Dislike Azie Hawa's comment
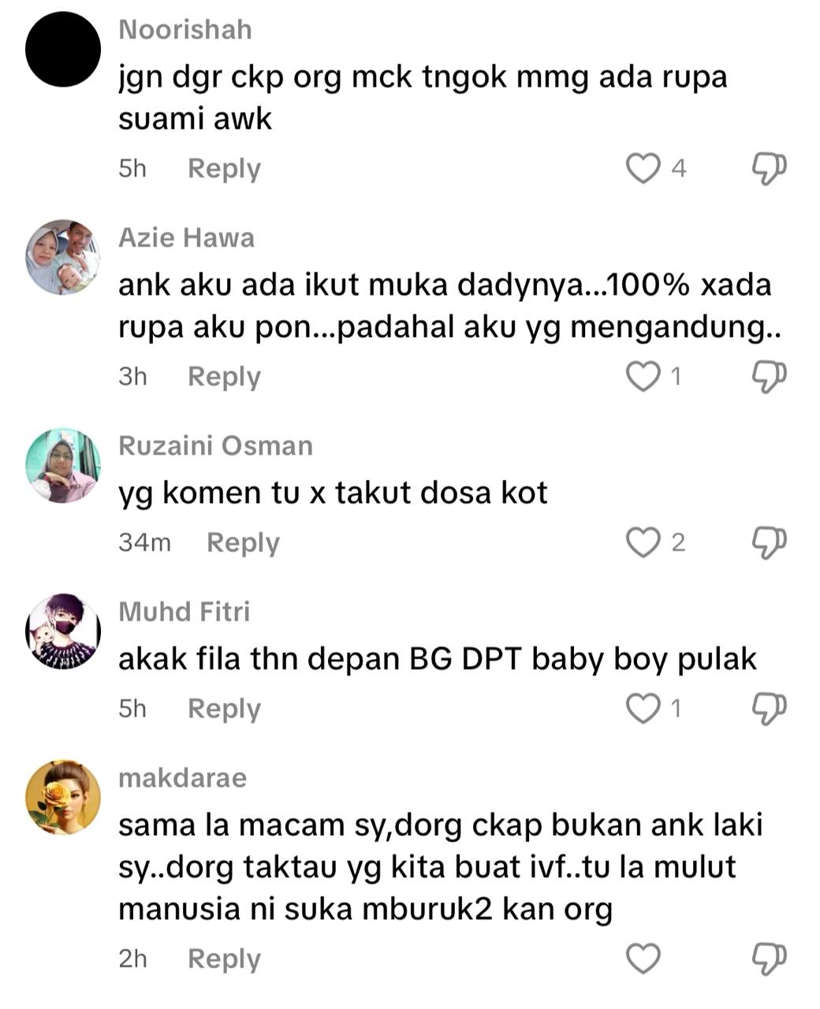 769,376
